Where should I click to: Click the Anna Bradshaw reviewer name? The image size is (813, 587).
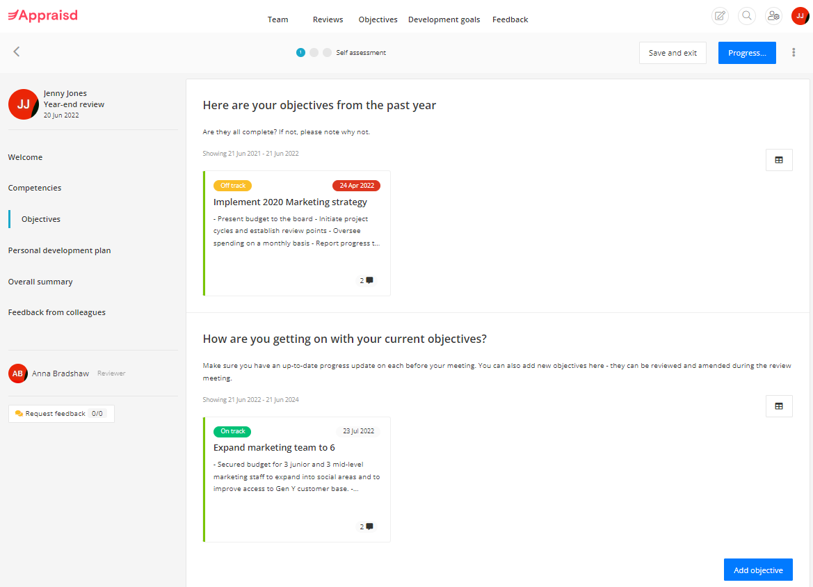tap(61, 373)
